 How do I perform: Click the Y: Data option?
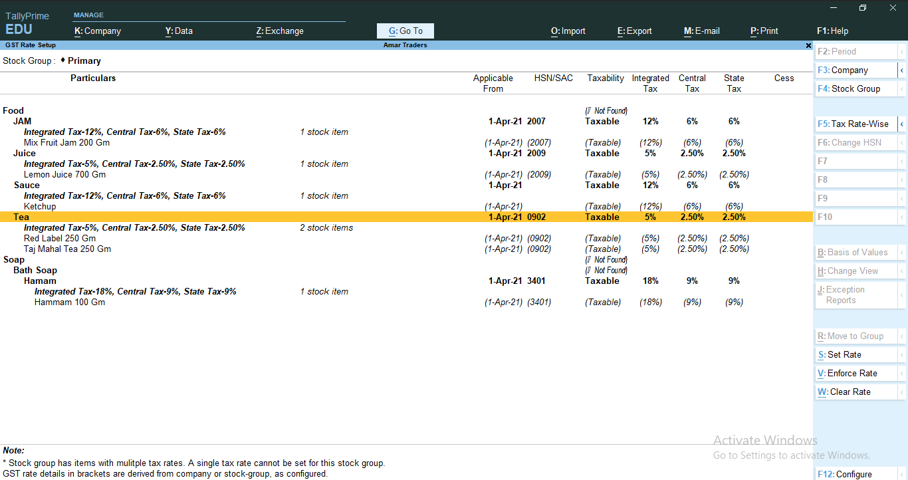point(178,31)
